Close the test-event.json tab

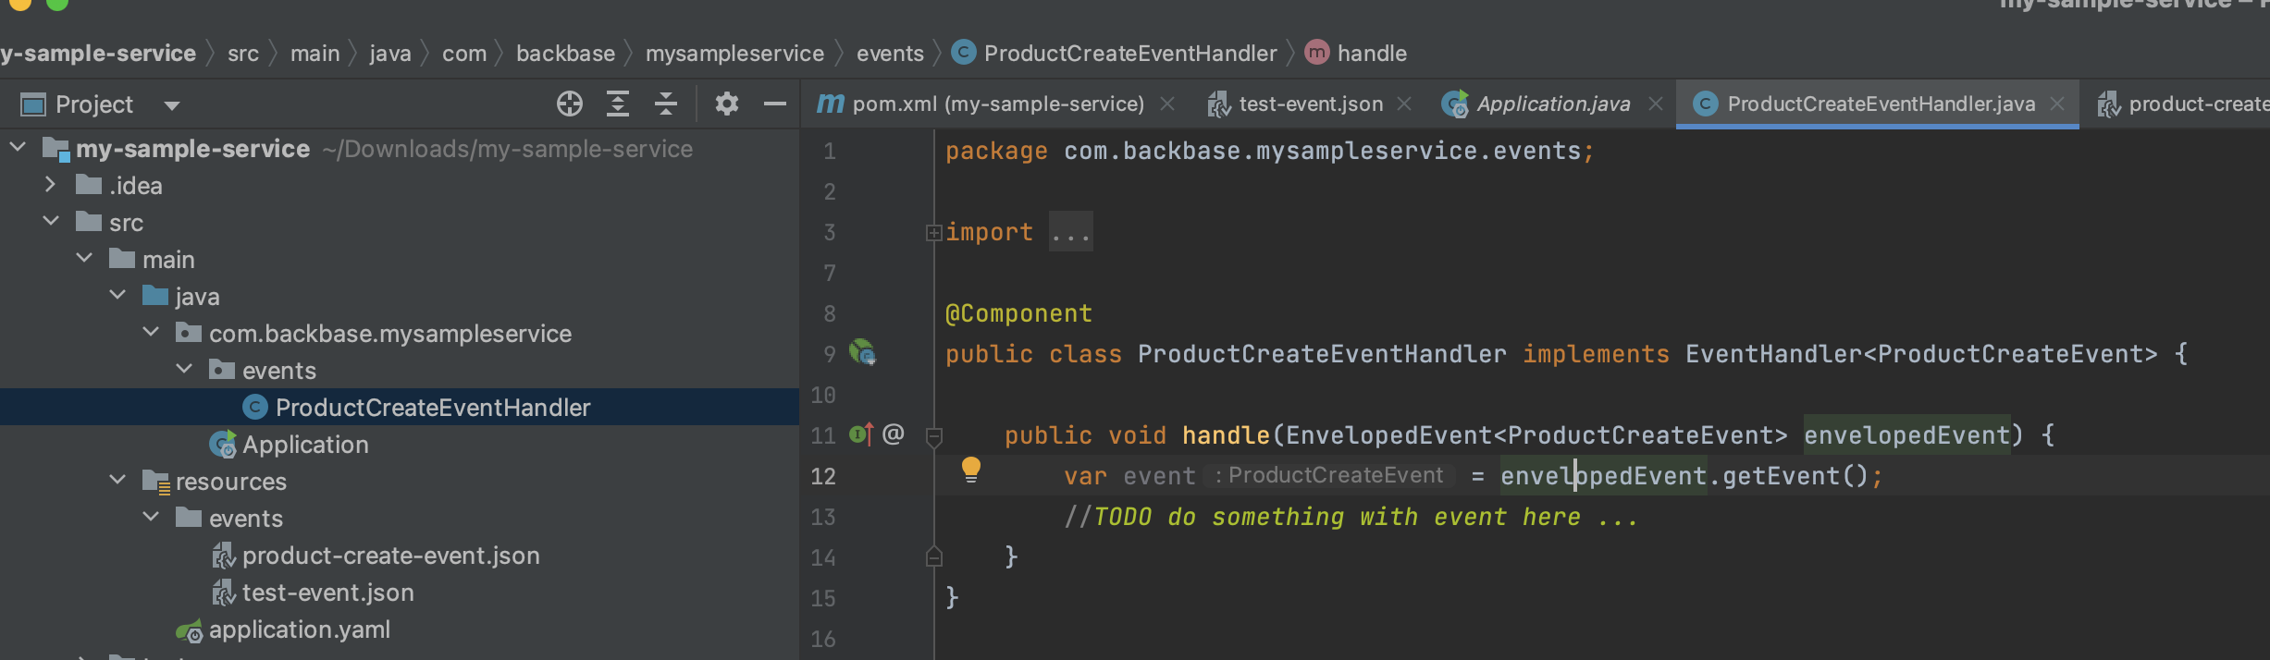point(1404,104)
